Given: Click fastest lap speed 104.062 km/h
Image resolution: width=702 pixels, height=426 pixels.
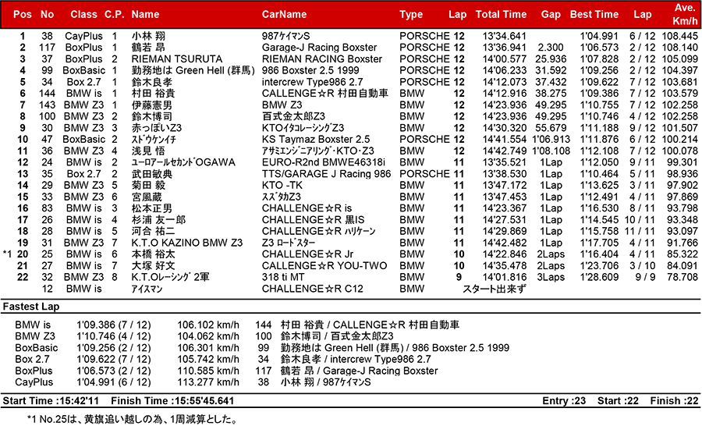Looking at the screenshot, I should point(208,336).
